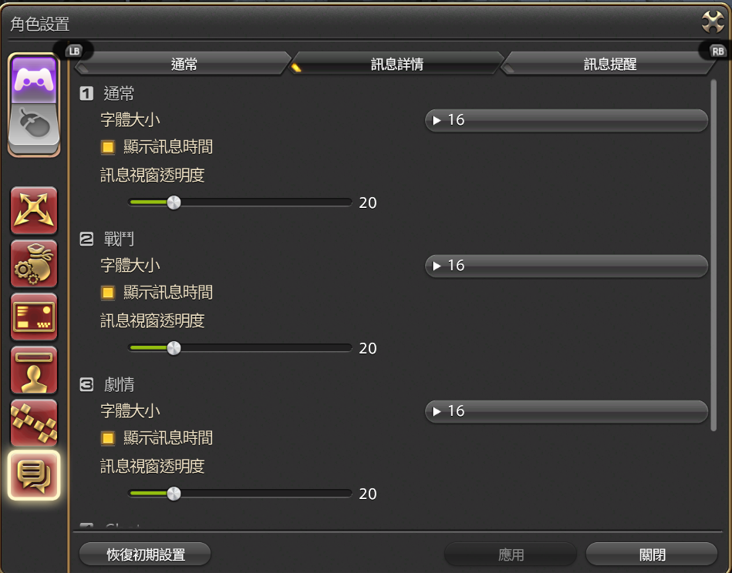Open control settings via the crossed arrows icon

tap(34, 210)
